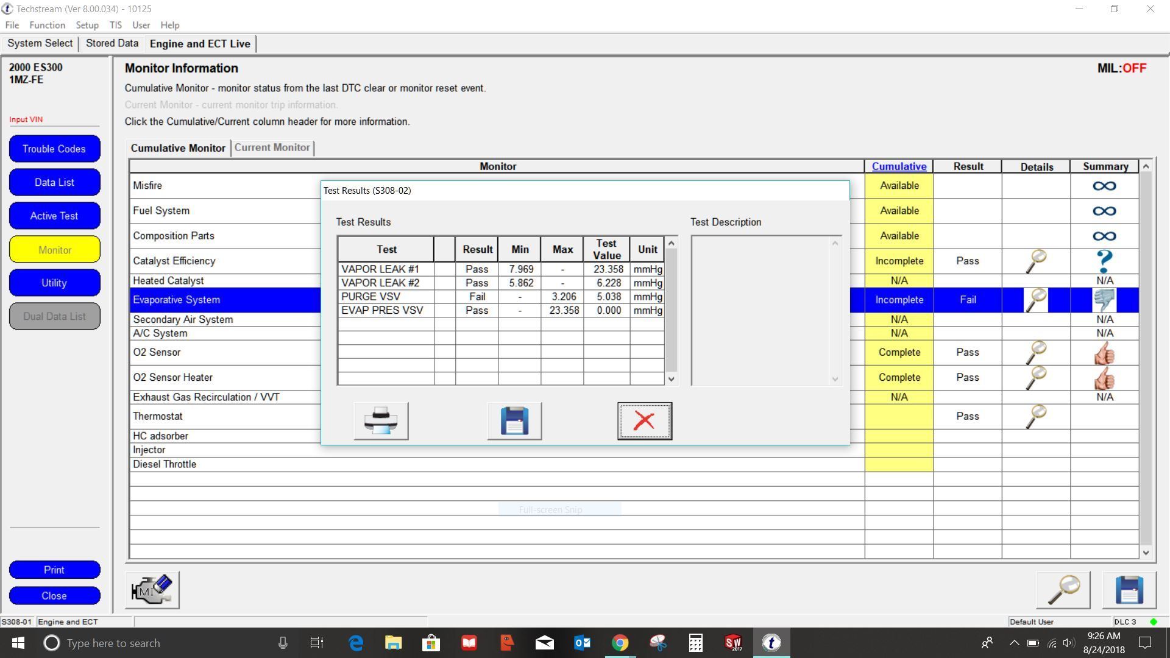This screenshot has height=658, width=1170.
Task: Click the printer icon in Test Results dialog
Action: tap(381, 421)
